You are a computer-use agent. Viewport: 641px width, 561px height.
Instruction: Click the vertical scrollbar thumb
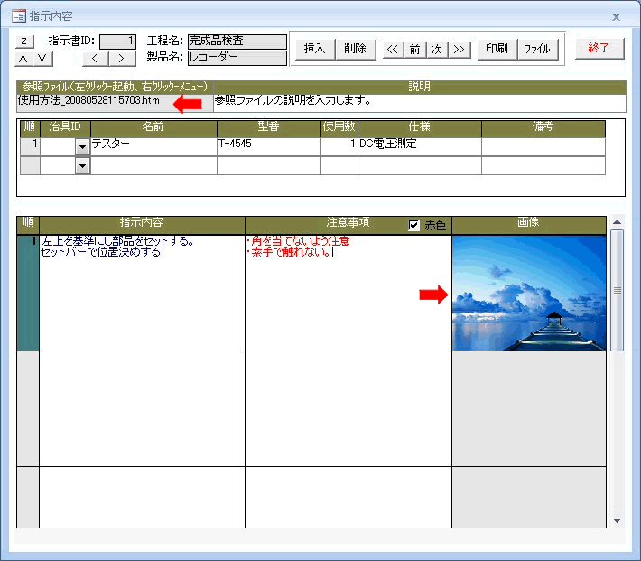coord(617,290)
